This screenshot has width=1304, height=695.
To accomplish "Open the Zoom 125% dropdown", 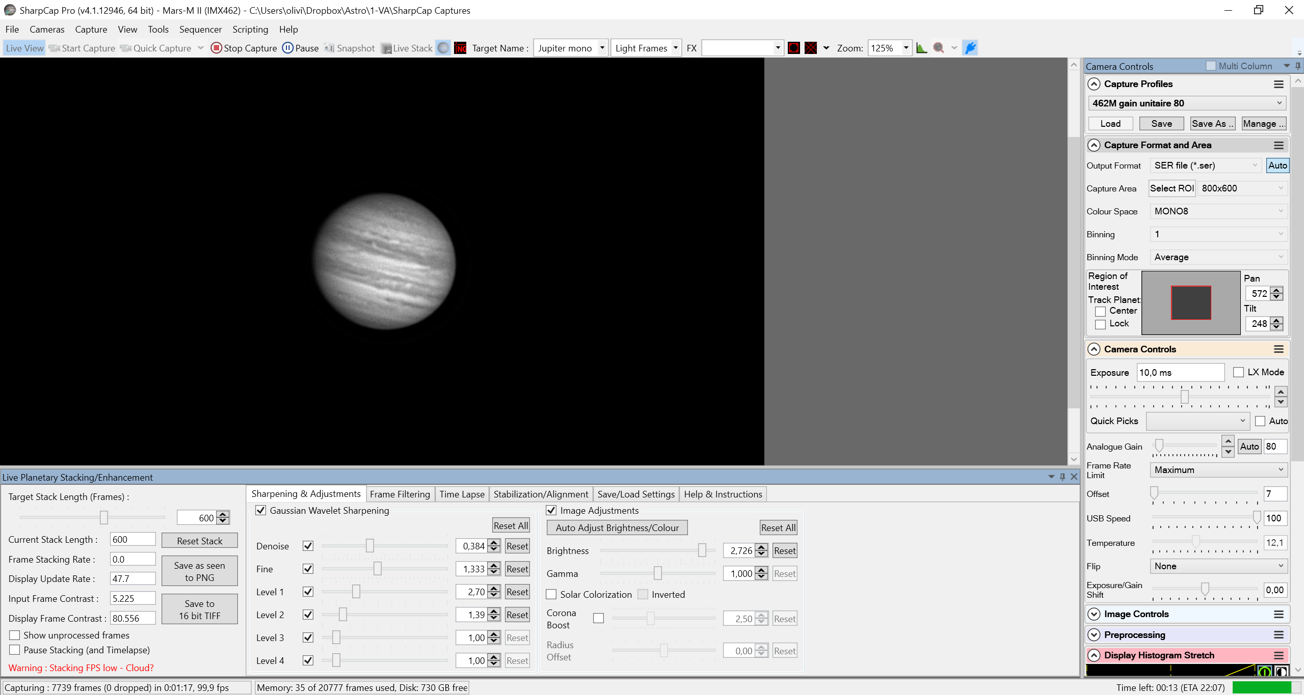I will [890, 48].
